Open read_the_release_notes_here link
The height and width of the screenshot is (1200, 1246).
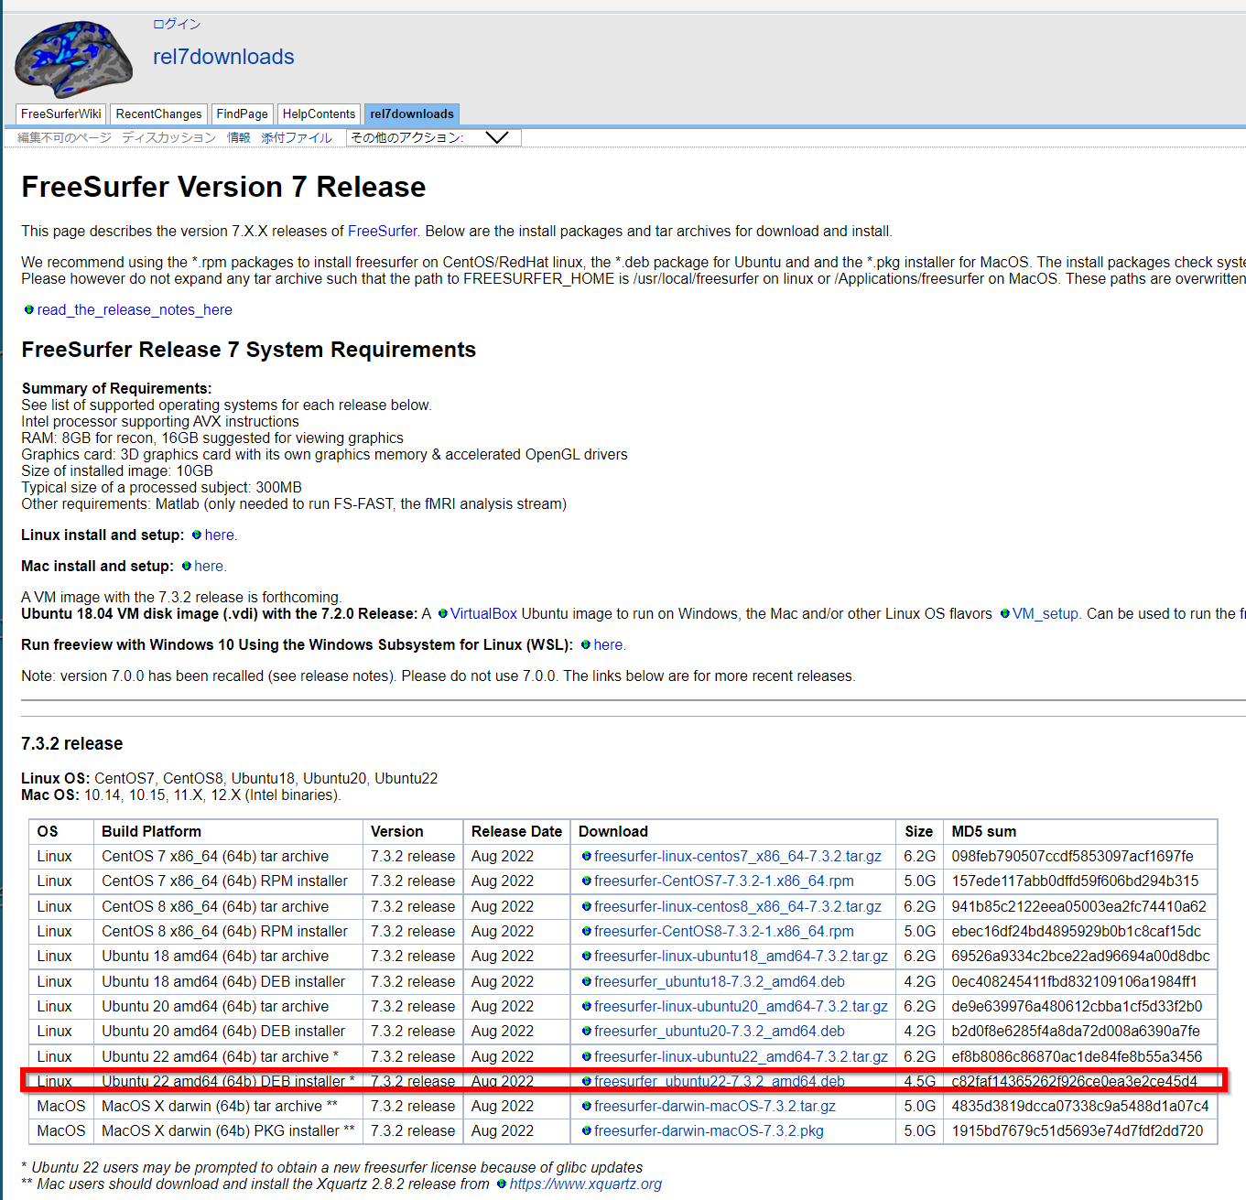pyautogui.click(x=135, y=309)
